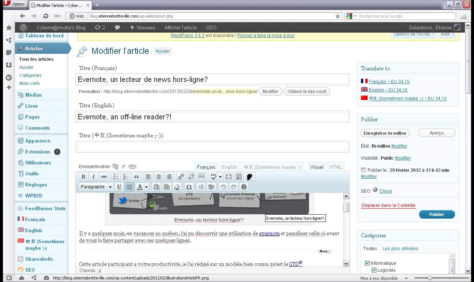Click the Aperçu preview button
The width and height of the screenshot is (474, 282).
pos(437,133)
